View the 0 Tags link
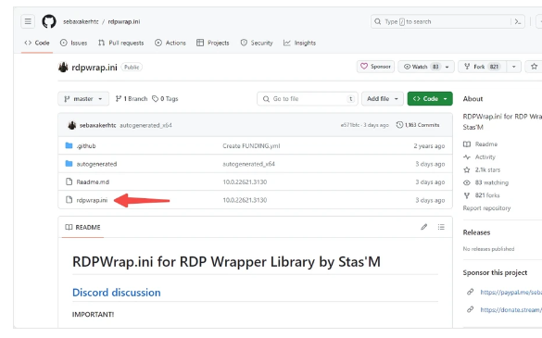 point(165,99)
